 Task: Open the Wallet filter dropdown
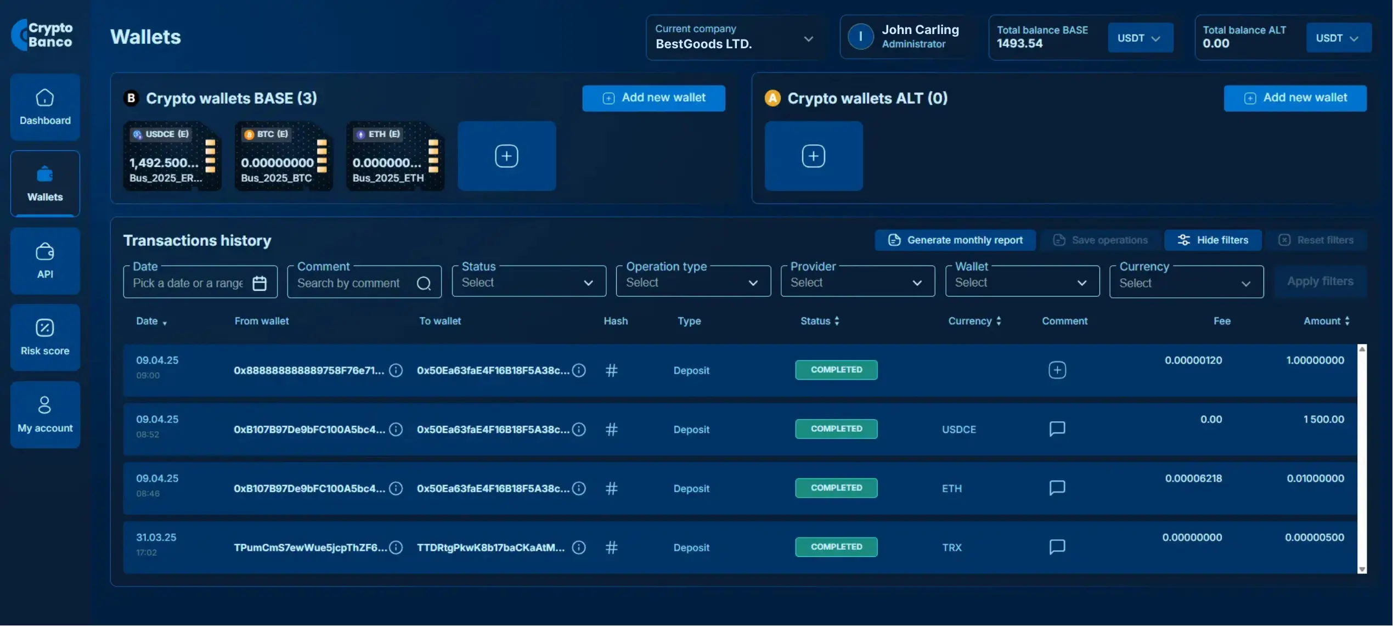click(1022, 282)
